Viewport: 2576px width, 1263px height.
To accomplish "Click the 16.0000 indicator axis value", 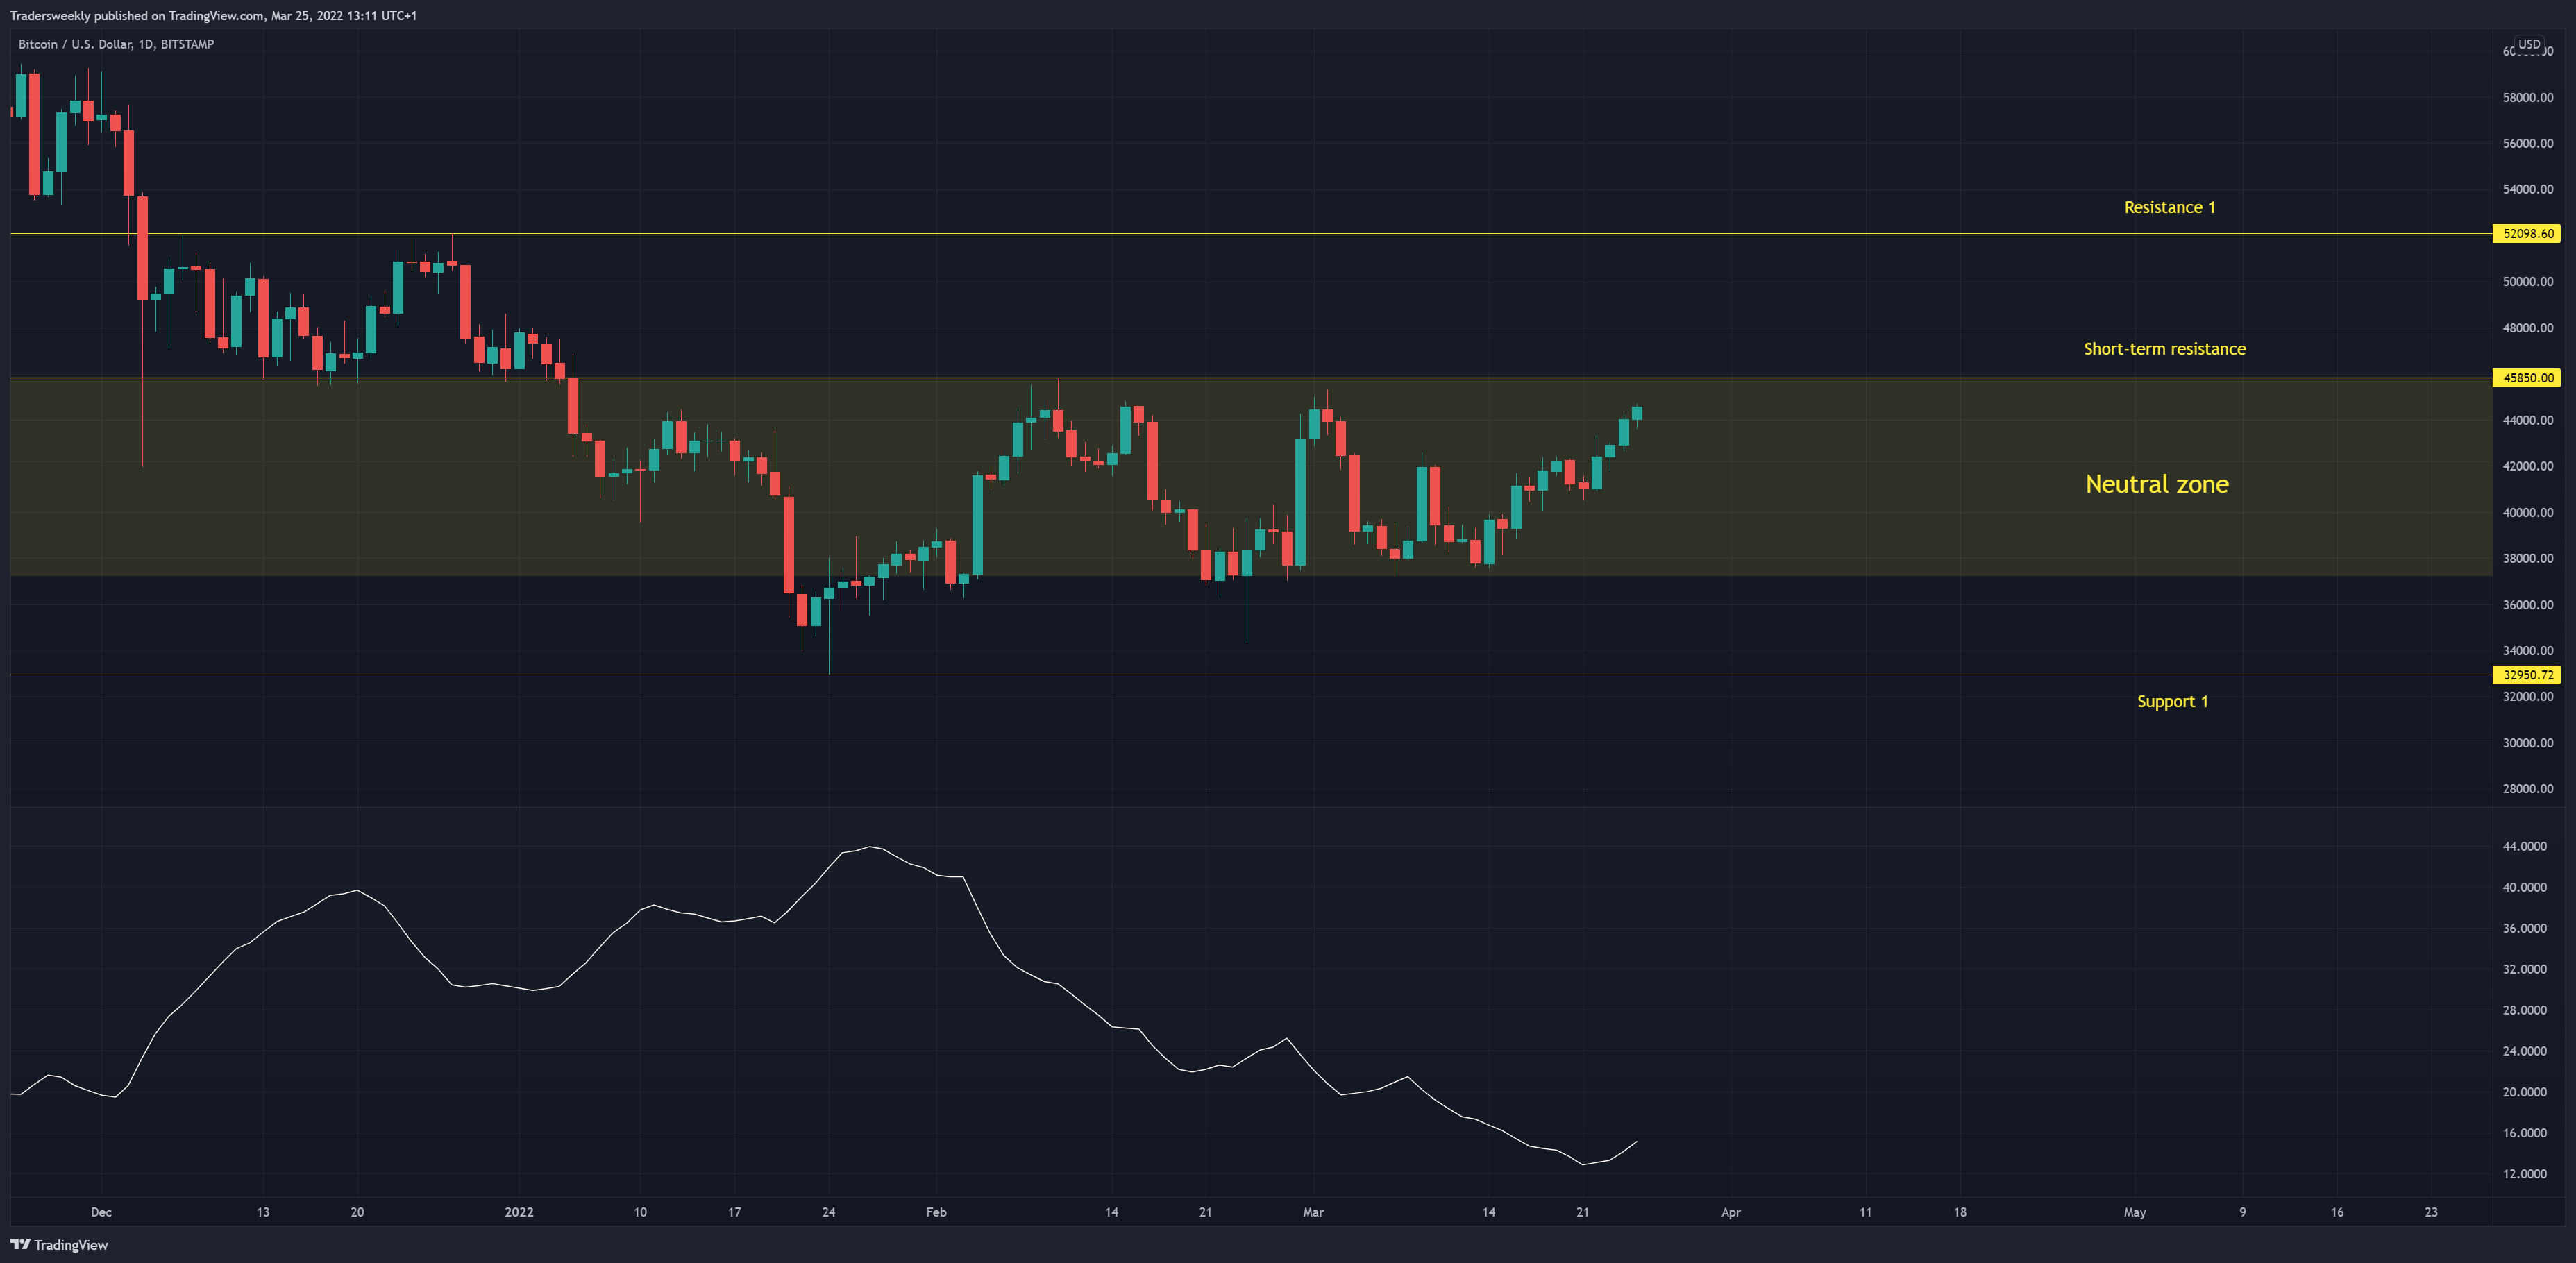I will pos(2525,1133).
